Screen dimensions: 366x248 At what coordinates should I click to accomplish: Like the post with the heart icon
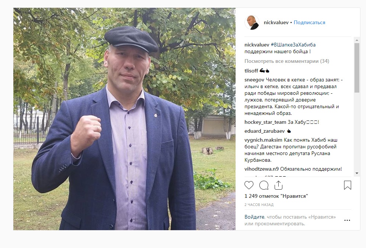[x=249, y=185]
